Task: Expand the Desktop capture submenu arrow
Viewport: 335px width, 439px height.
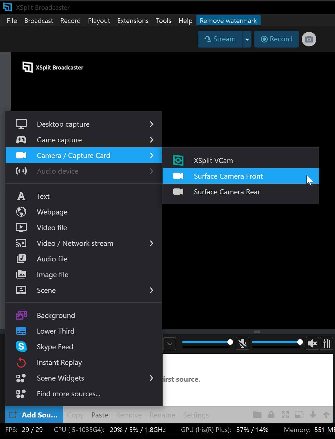Action: [151, 124]
